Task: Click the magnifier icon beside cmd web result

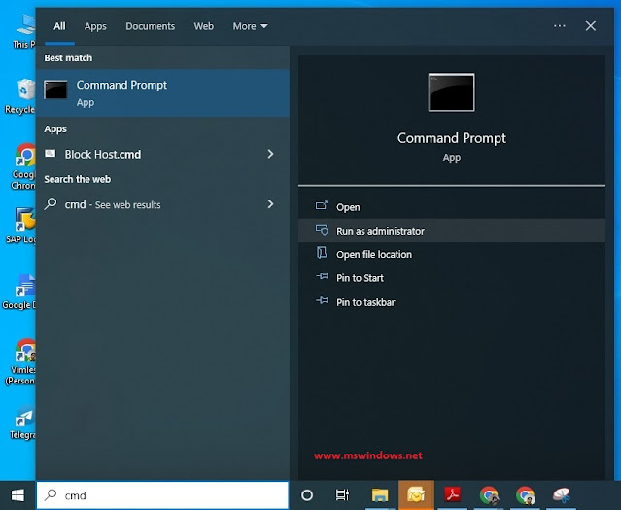Action: tap(51, 203)
